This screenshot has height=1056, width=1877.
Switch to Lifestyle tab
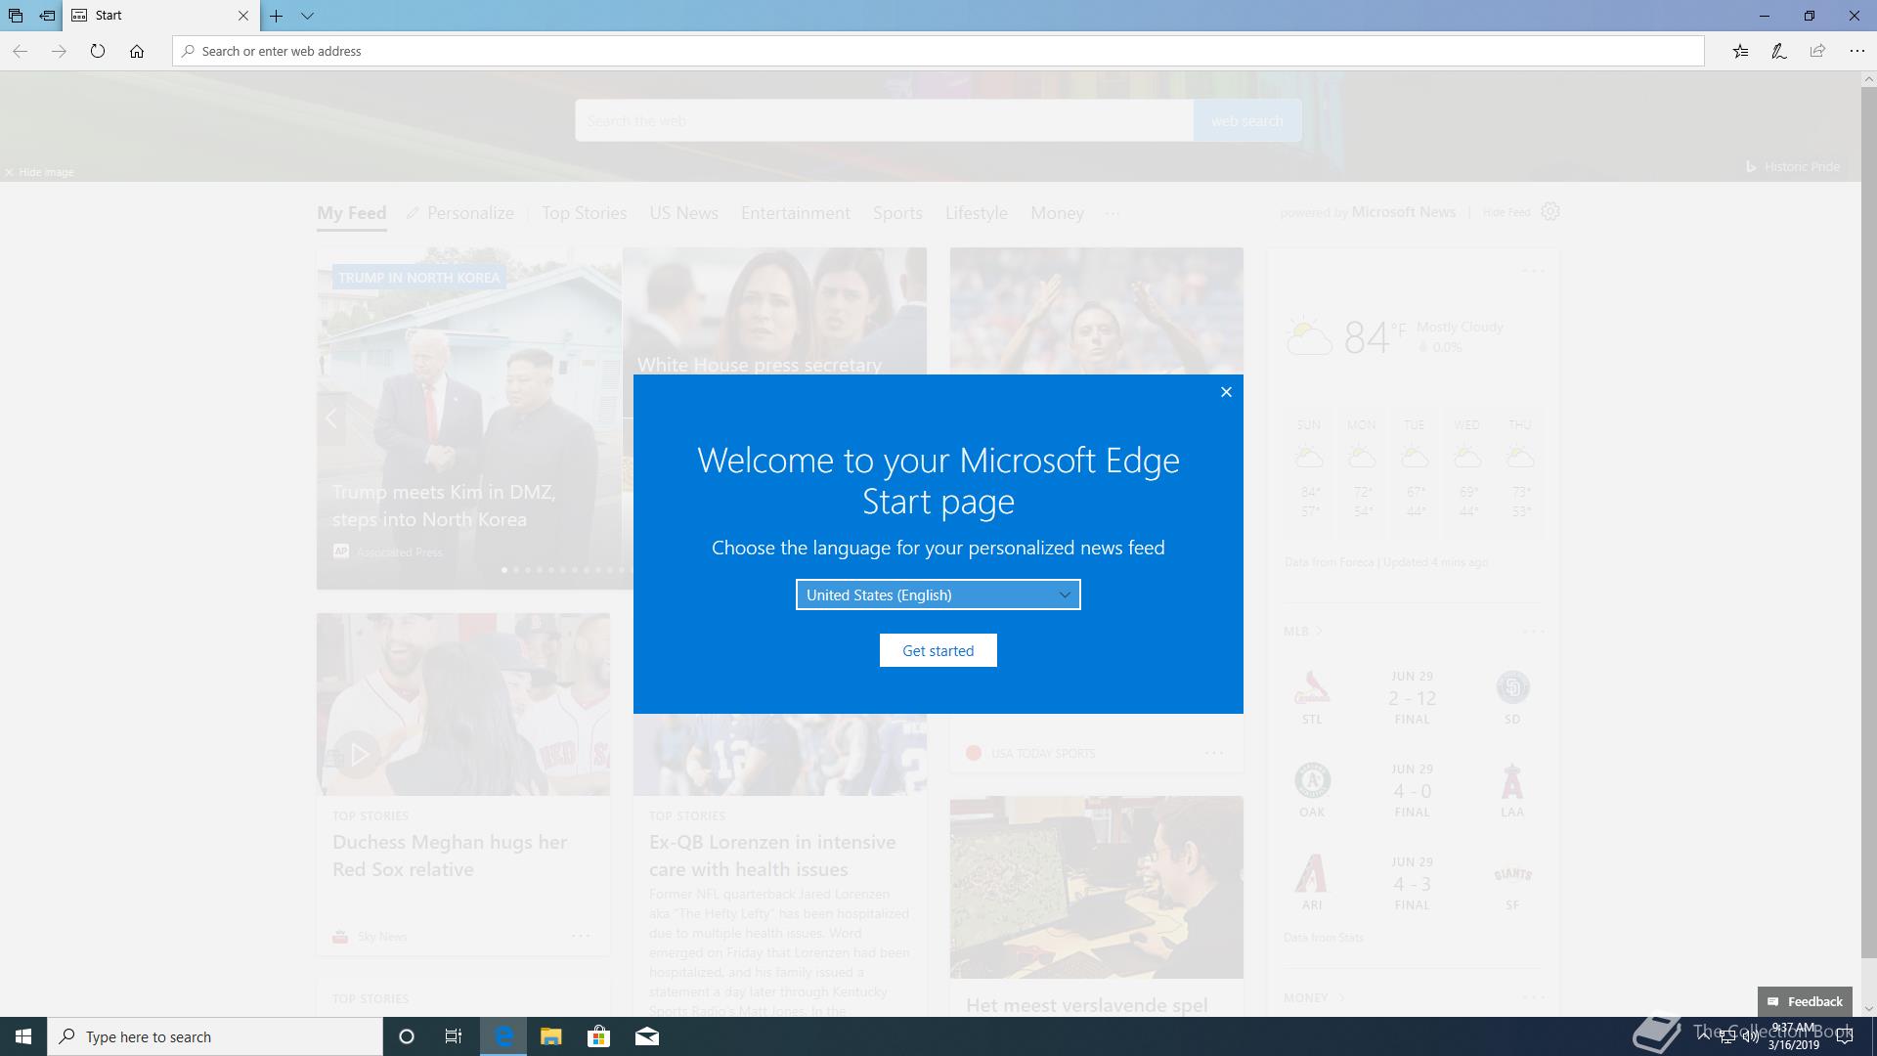[x=976, y=213]
